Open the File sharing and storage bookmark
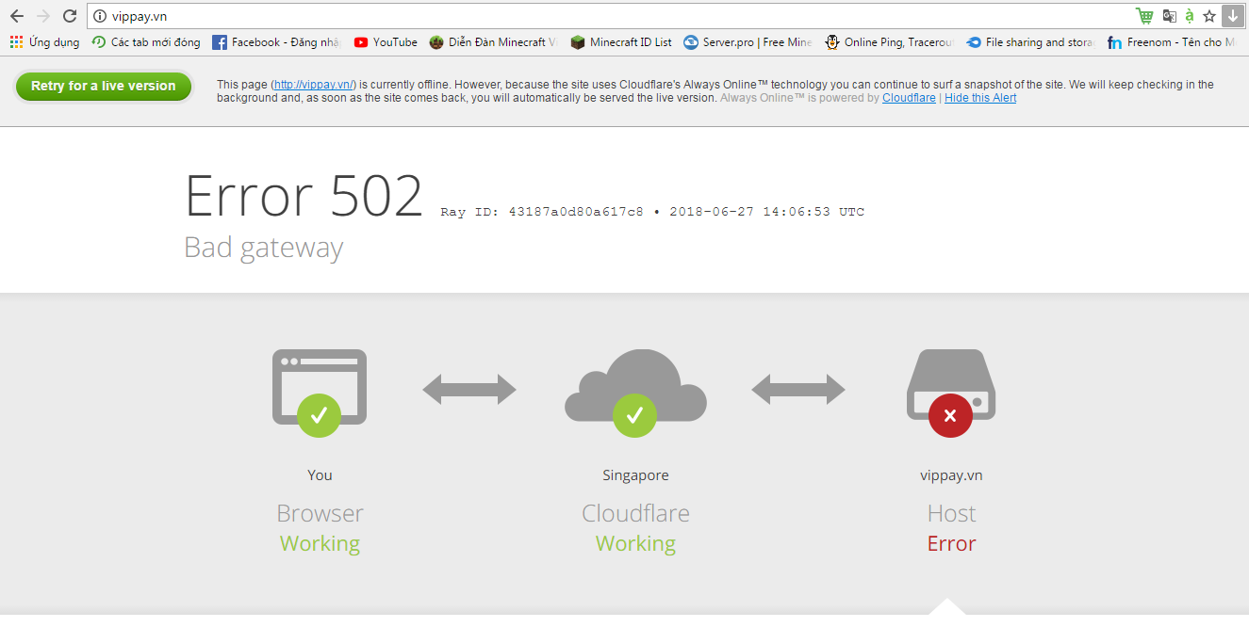This screenshot has height=643, width=1249. pos(1030,42)
